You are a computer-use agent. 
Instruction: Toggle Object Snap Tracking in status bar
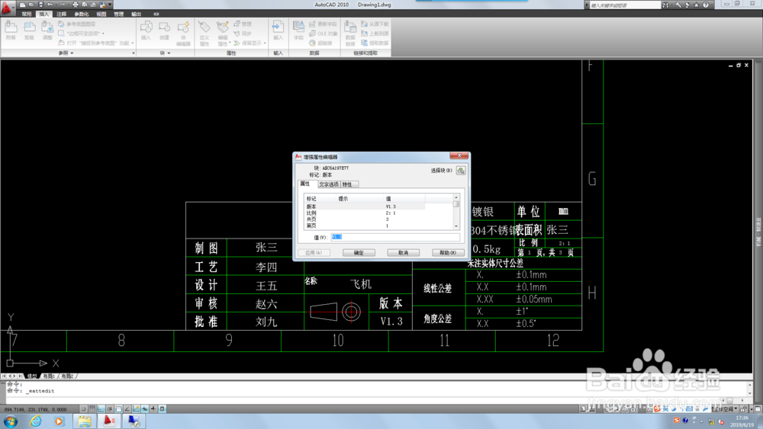pos(127,409)
